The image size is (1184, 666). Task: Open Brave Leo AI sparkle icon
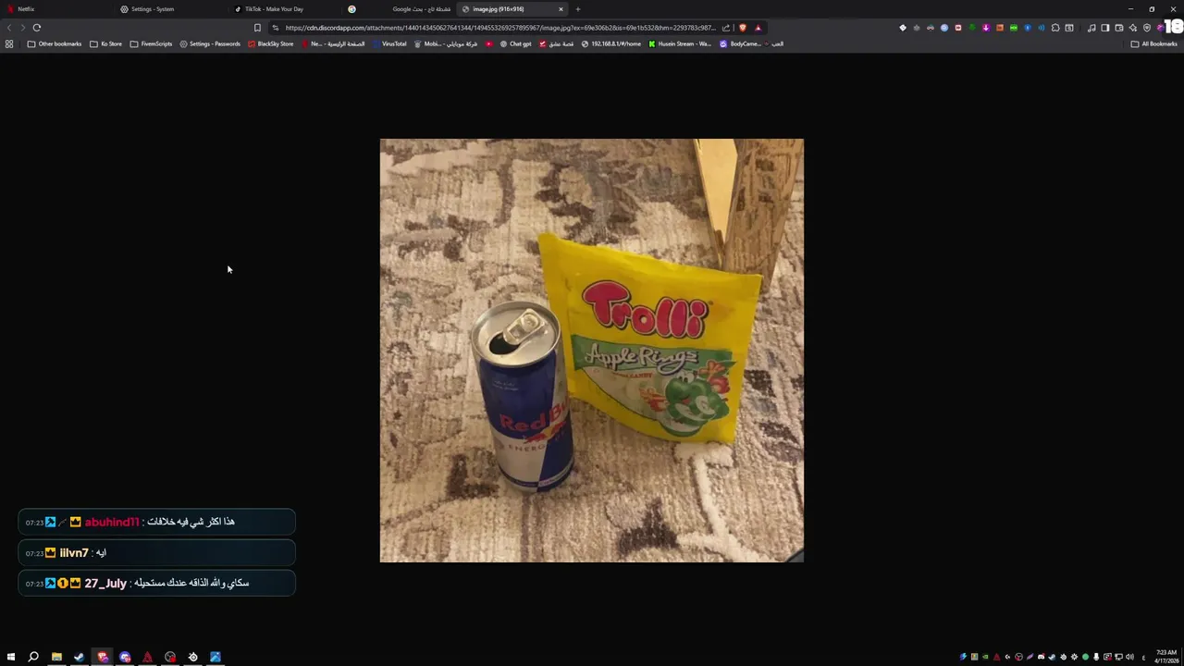tap(1133, 28)
